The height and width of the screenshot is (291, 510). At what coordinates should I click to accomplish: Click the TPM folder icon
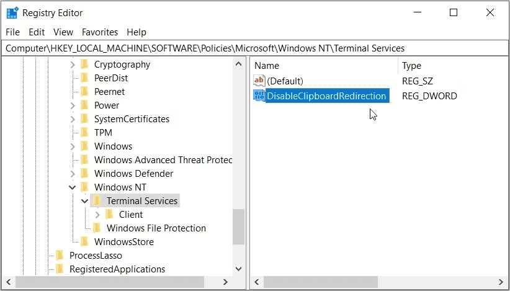tap(84, 133)
